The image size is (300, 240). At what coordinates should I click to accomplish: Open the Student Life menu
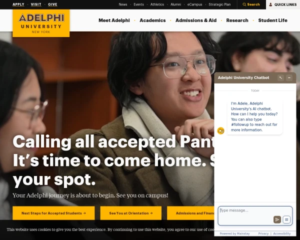point(272,20)
